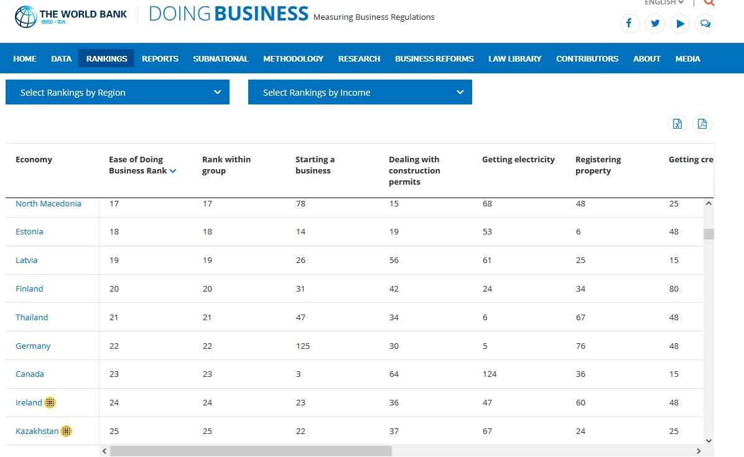Open the Methodology menu item
The image size is (744, 457).
[x=293, y=59]
